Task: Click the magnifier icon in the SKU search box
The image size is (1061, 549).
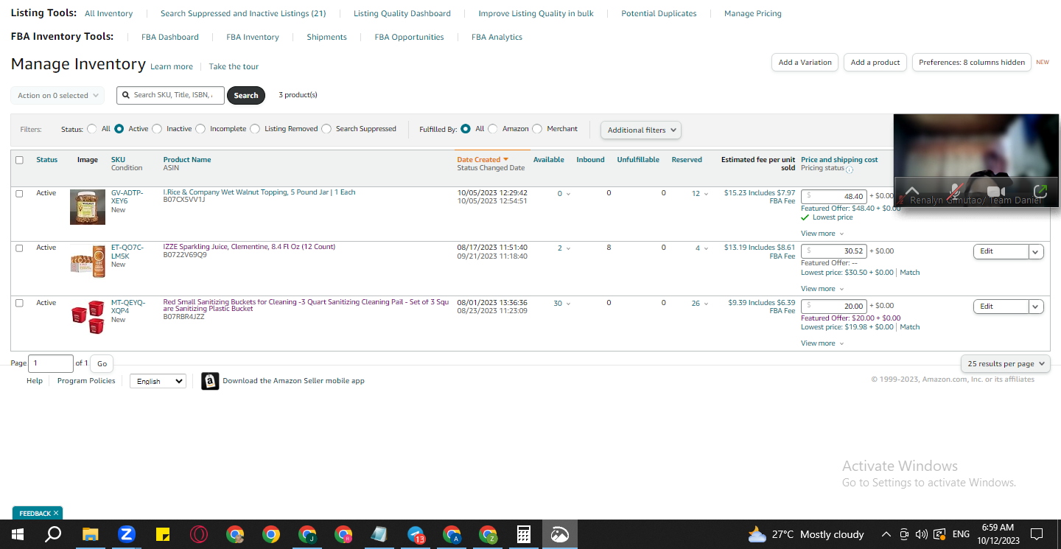Action: [x=126, y=95]
